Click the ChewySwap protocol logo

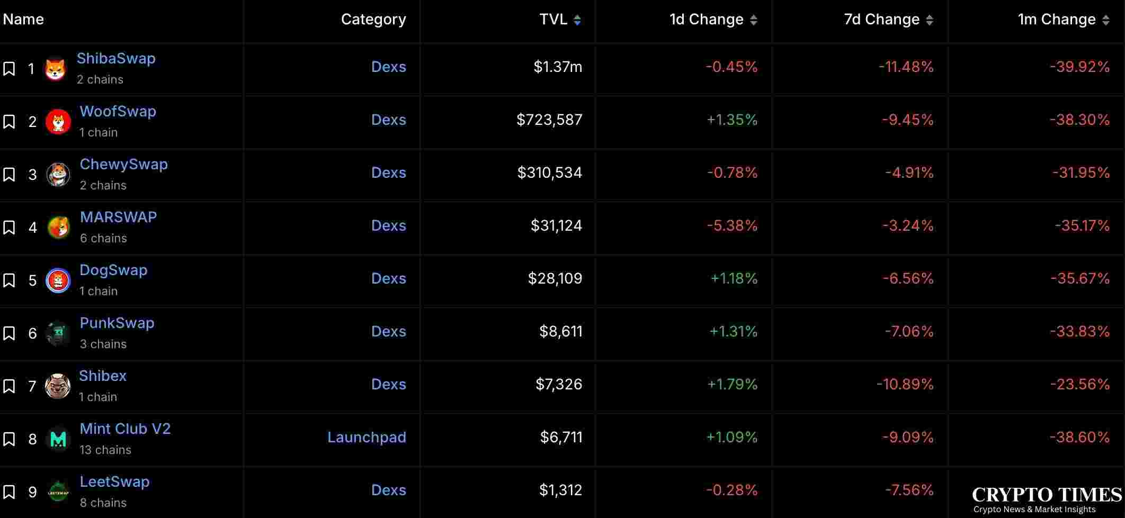coord(58,175)
